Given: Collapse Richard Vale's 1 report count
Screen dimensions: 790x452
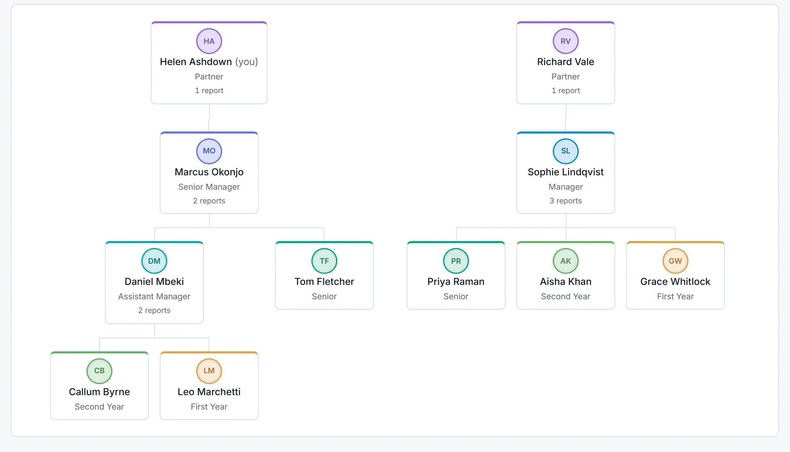Looking at the screenshot, I should coord(566,90).
